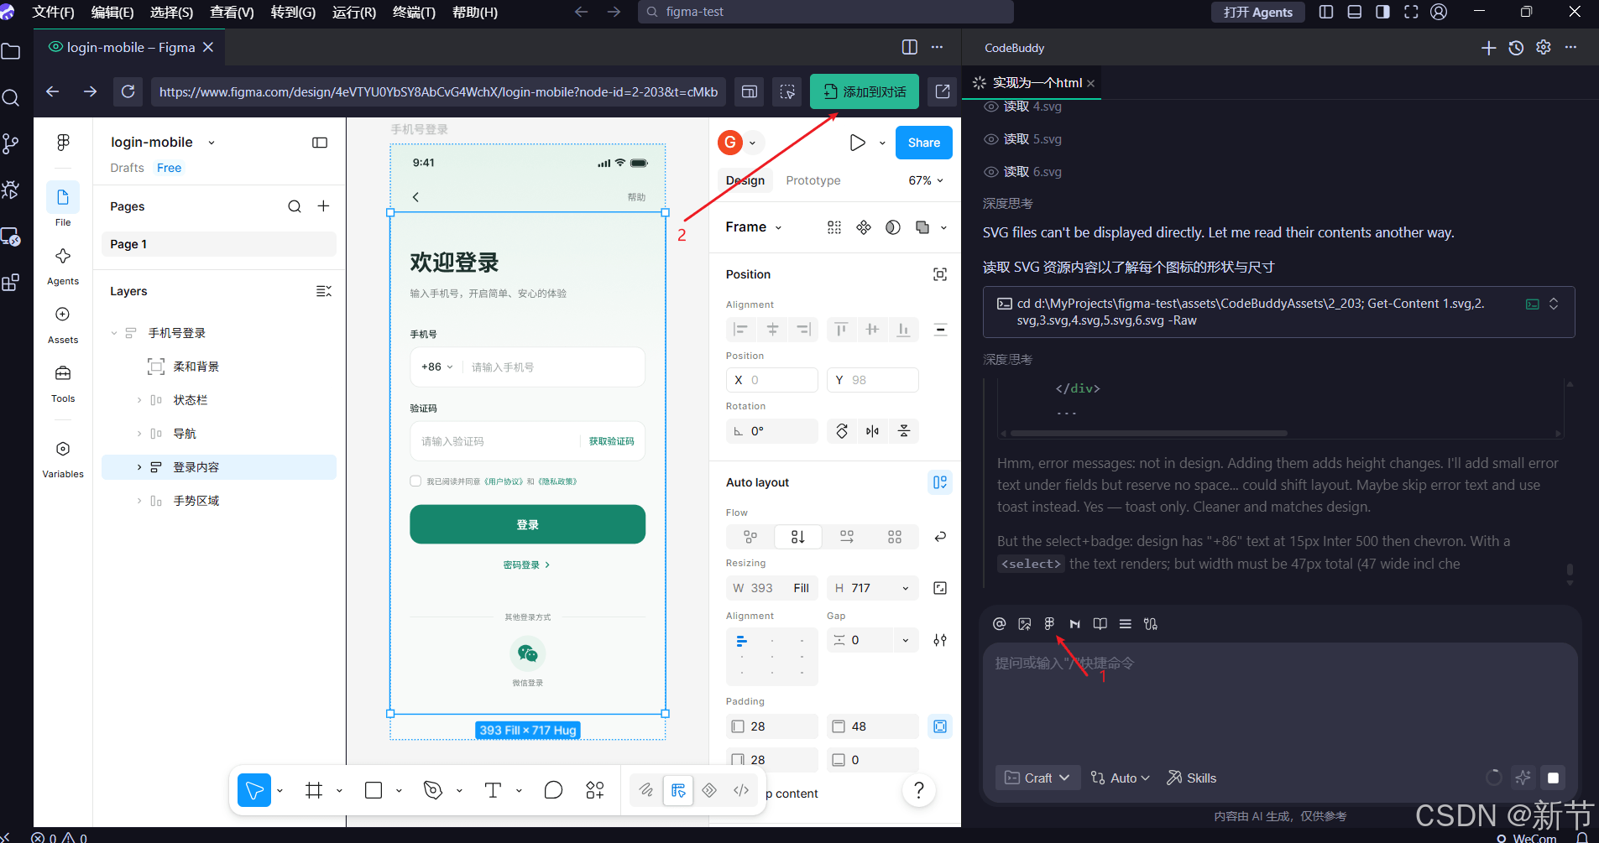The width and height of the screenshot is (1599, 843).
Task: Click the add image icon in chat input
Action: [1024, 623]
